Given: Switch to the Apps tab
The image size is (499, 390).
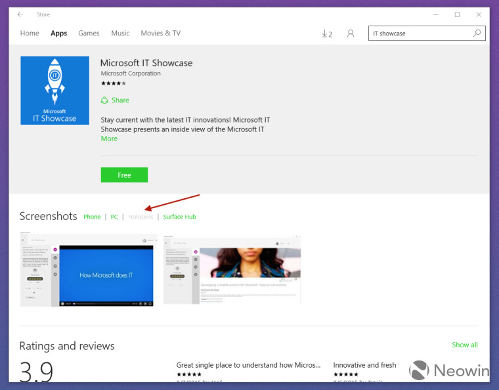Looking at the screenshot, I should coord(59,33).
